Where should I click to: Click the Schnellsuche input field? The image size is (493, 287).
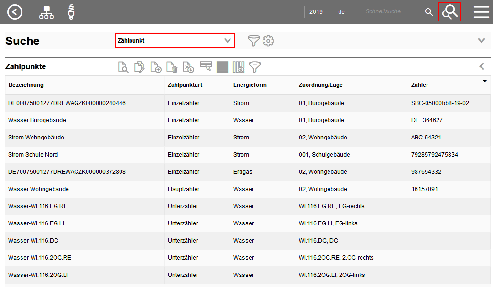(x=392, y=12)
